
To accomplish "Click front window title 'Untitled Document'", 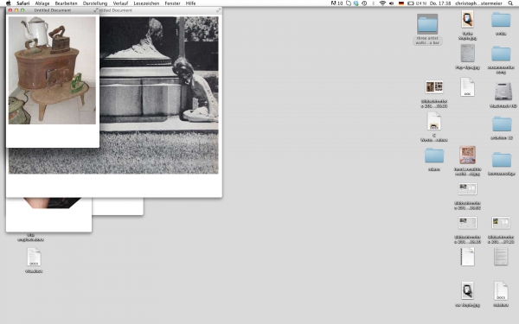I will (53, 10).
